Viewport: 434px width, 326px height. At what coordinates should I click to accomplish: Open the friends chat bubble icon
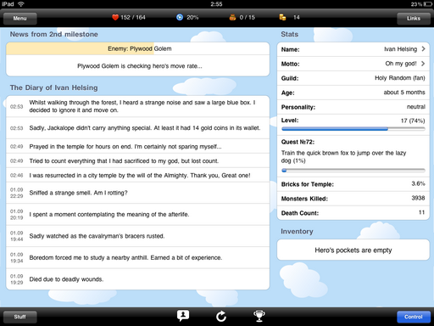point(183,316)
